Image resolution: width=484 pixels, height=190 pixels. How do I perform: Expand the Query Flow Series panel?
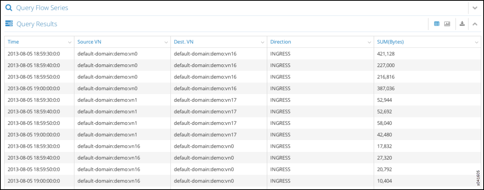pyautogui.click(x=475, y=8)
